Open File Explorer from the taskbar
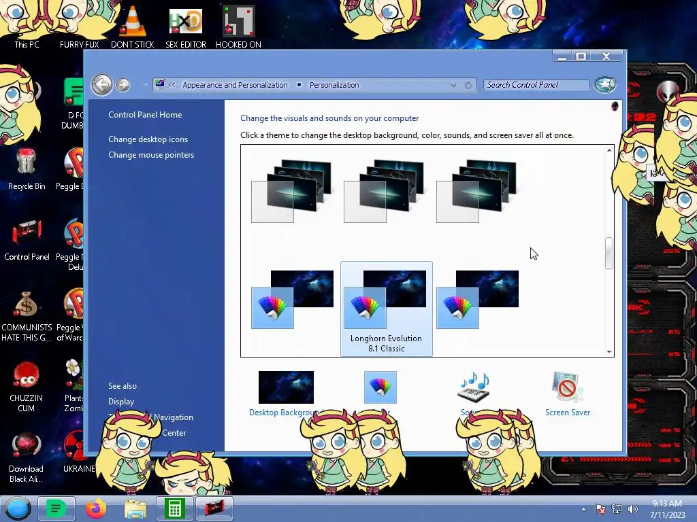This screenshot has height=522, width=697. click(135, 508)
